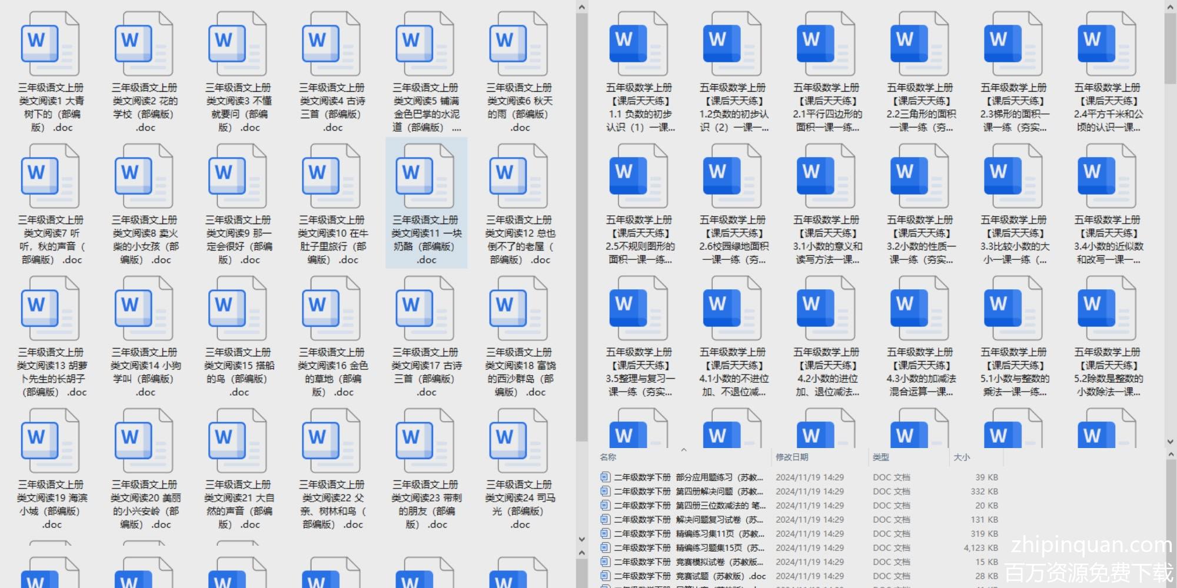Select the 类文阅读7 听听，秋的声音 file icon
The image size is (1177, 588).
50,176
